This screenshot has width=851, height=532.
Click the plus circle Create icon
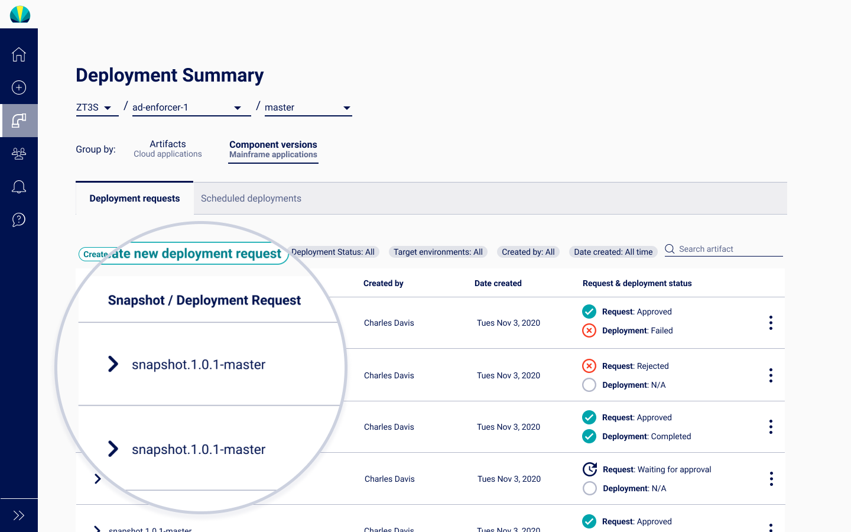(19, 87)
